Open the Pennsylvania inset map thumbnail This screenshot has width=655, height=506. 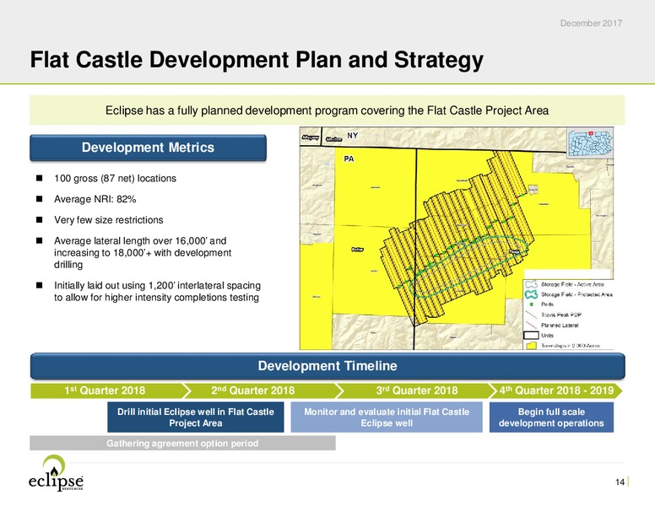[x=590, y=143]
